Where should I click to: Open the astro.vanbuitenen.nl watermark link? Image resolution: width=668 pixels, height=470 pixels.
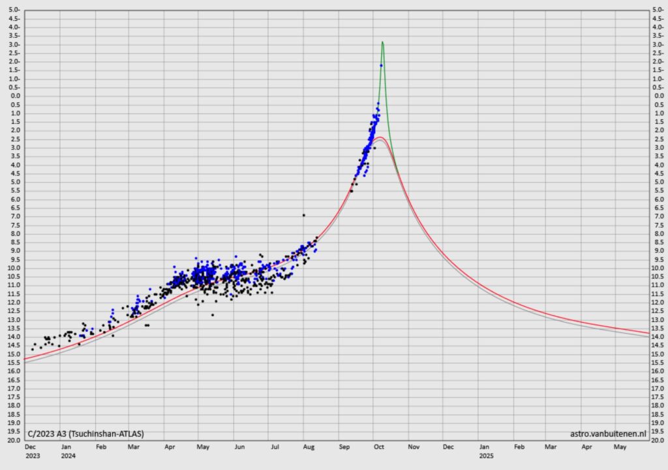(x=608, y=433)
